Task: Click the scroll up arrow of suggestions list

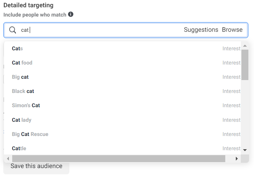Action: (x=245, y=46)
